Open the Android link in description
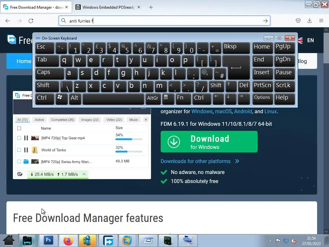Screen dimensions: 329x247 coord(243,111)
